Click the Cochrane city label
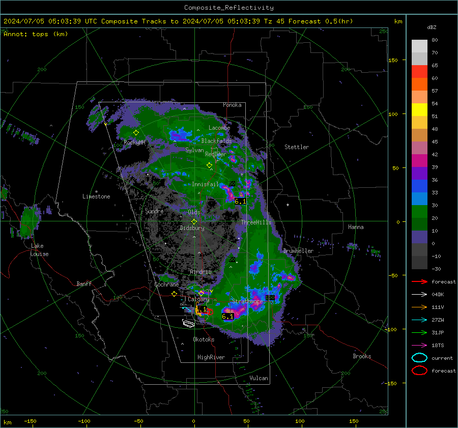Image resolution: width=458 pixels, height=428 pixels. 166,284
